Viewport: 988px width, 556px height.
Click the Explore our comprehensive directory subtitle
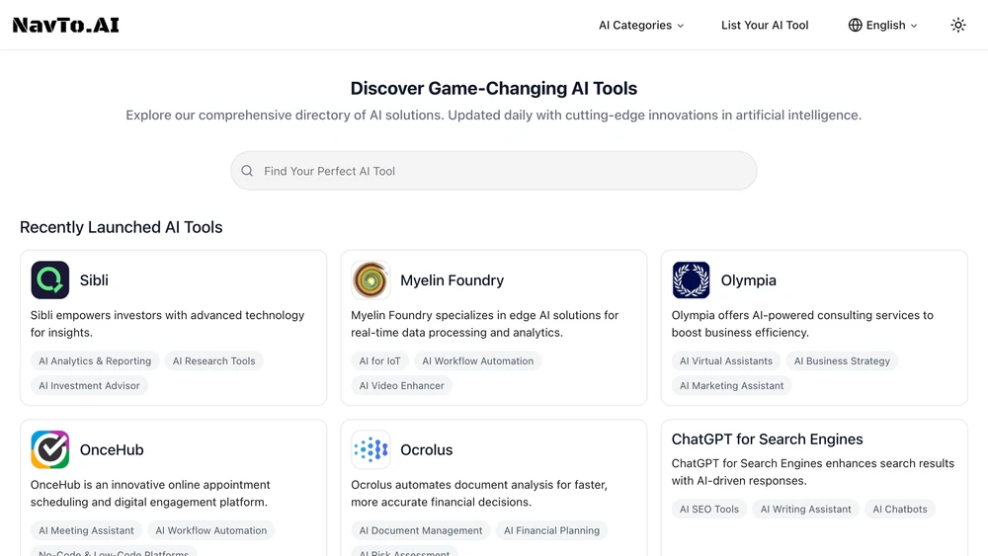click(x=493, y=116)
